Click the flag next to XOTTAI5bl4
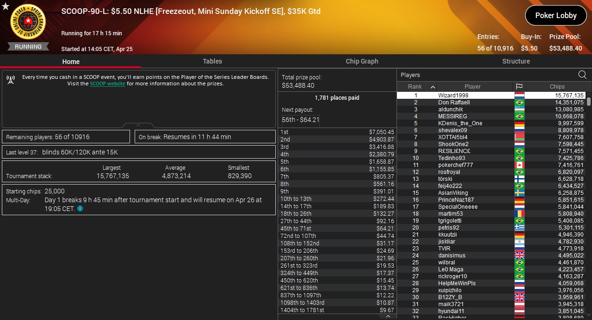The image size is (592, 320). pos(519,137)
